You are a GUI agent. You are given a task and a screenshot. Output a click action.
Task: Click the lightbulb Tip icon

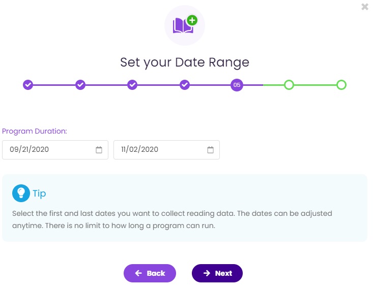pyautogui.click(x=21, y=193)
